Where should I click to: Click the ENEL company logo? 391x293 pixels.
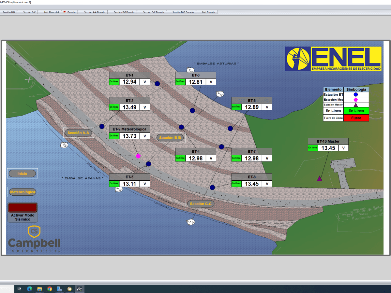pos(333,59)
